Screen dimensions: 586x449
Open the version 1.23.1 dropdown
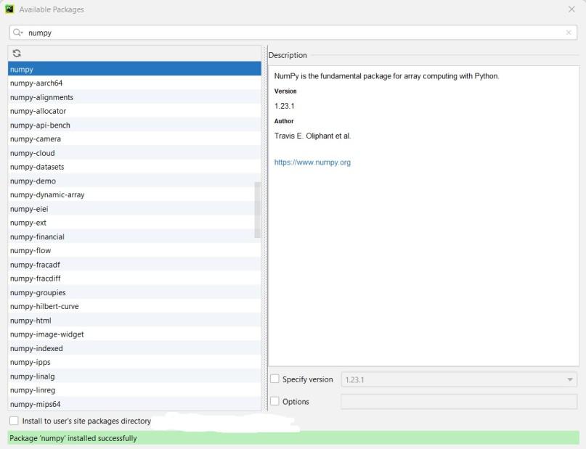pos(459,379)
